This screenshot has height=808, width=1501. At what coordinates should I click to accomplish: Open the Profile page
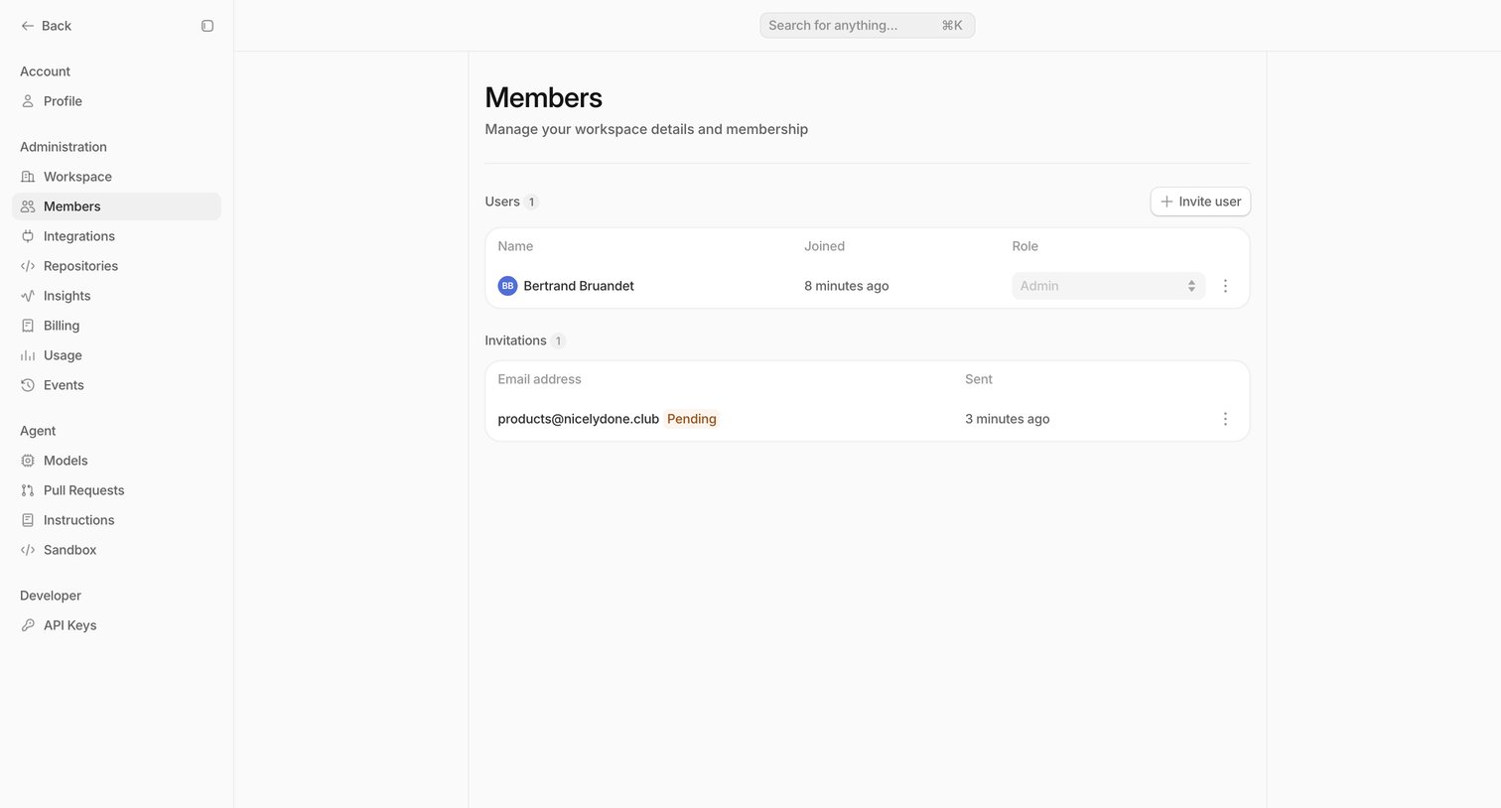[x=116, y=101]
